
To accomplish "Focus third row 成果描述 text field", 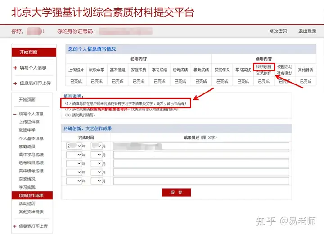I will point(201,163).
